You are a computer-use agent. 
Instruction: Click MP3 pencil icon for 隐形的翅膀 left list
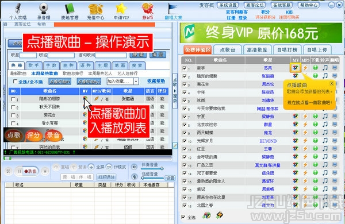click(x=97, y=98)
